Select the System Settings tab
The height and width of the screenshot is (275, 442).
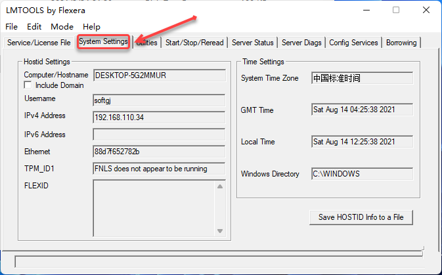[x=104, y=42]
